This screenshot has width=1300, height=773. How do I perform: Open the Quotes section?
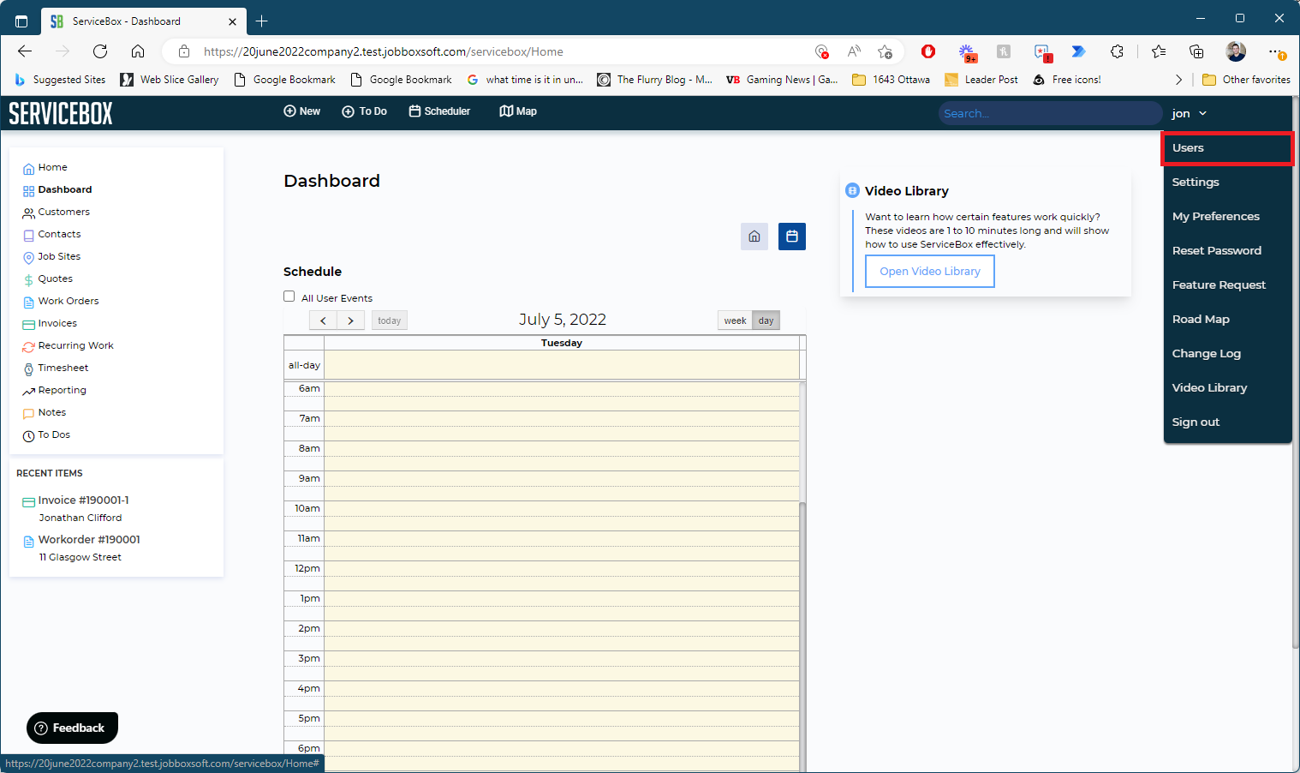[55, 279]
